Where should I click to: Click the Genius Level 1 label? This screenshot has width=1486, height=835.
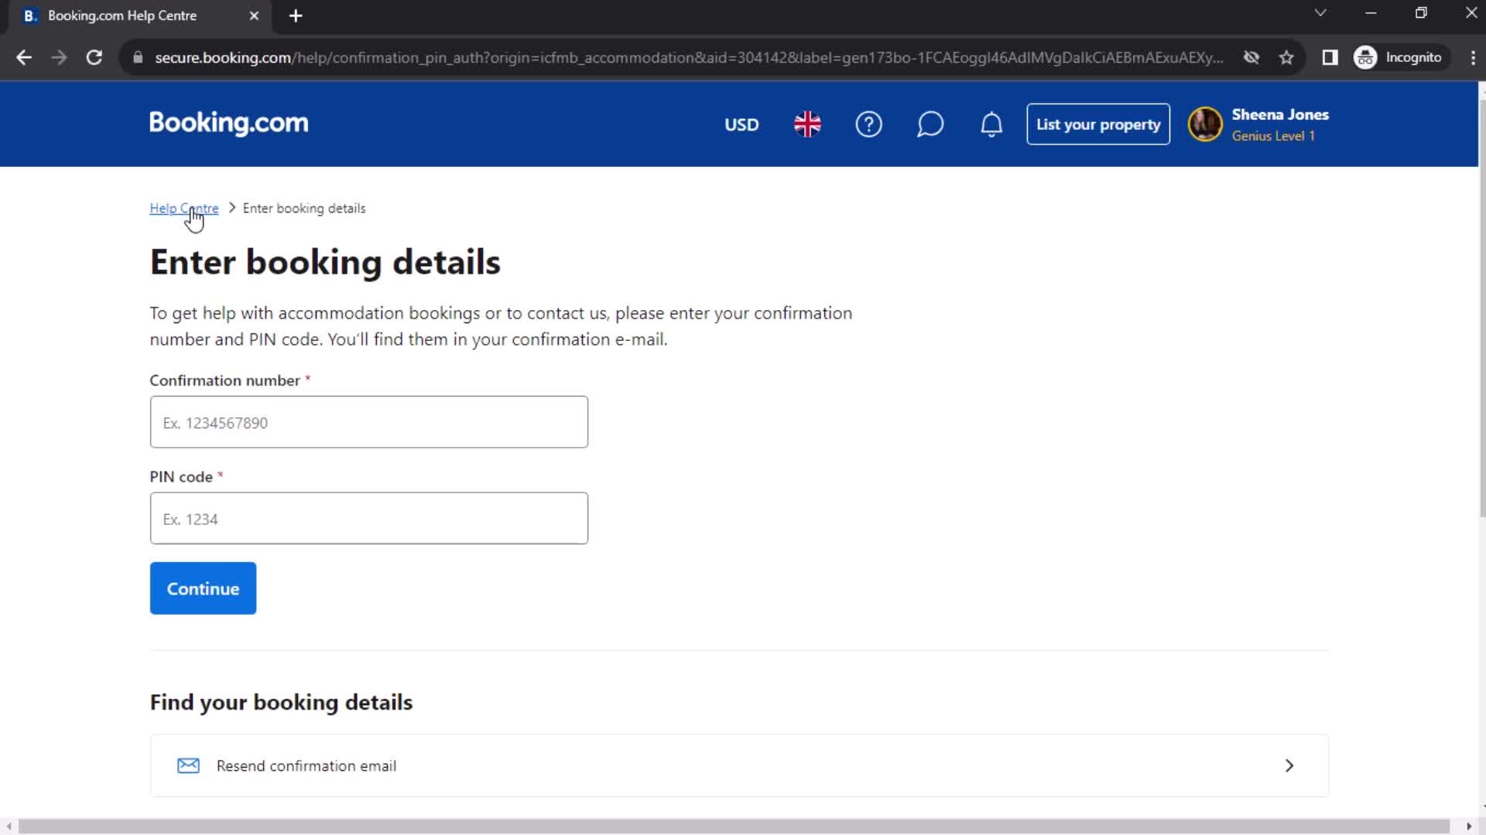coord(1273,136)
